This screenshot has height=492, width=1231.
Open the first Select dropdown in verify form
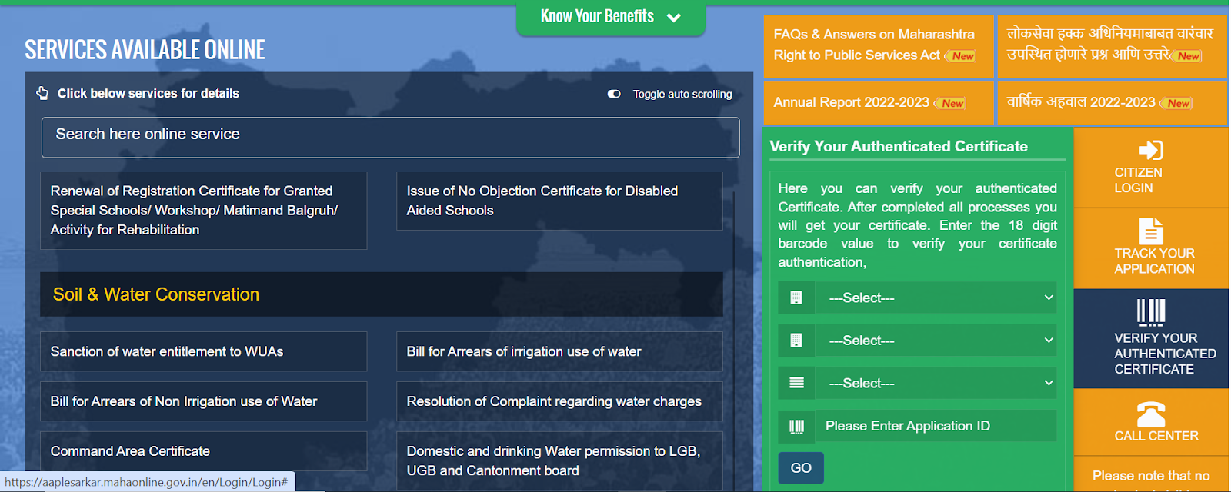[x=939, y=298]
